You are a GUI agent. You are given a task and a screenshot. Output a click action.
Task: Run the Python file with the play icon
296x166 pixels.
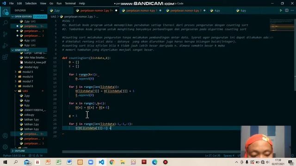281,11
